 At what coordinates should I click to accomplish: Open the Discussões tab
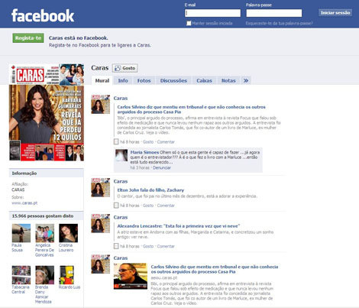173,80
